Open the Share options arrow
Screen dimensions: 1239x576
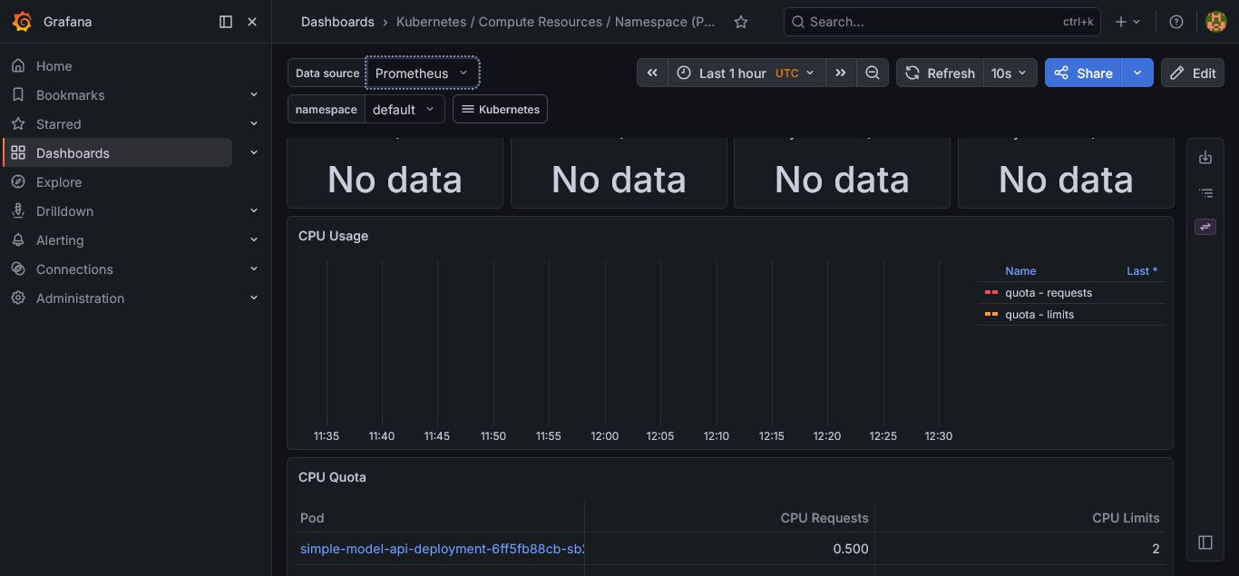click(1137, 73)
